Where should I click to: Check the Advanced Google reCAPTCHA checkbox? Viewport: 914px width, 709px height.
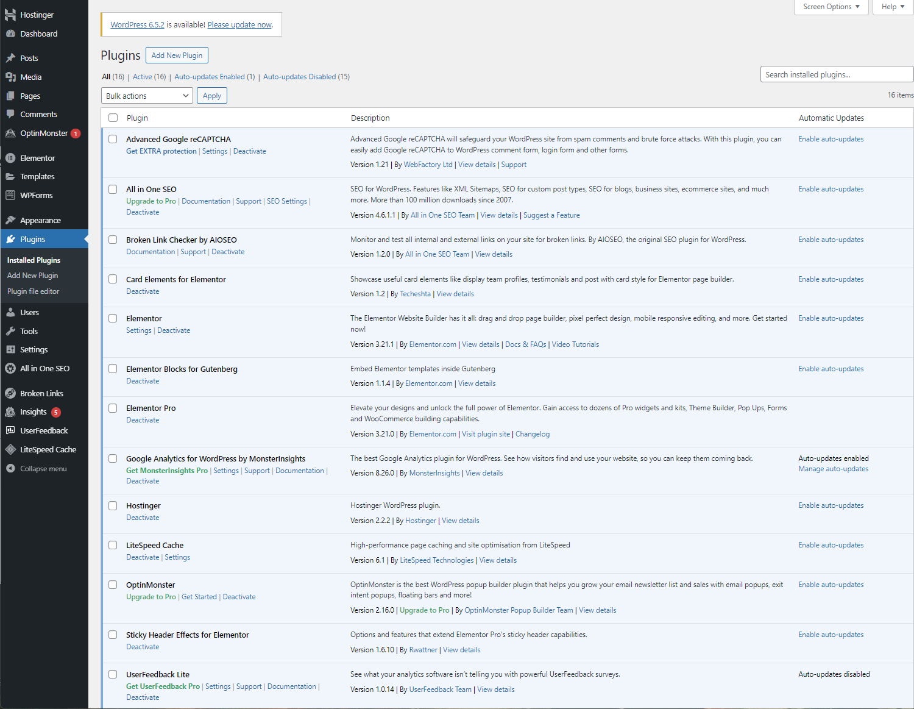point(113,139)
